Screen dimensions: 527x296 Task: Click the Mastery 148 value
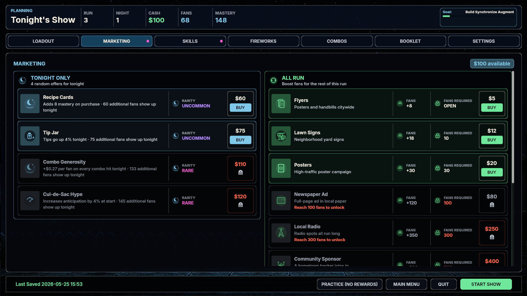[221, 20]
